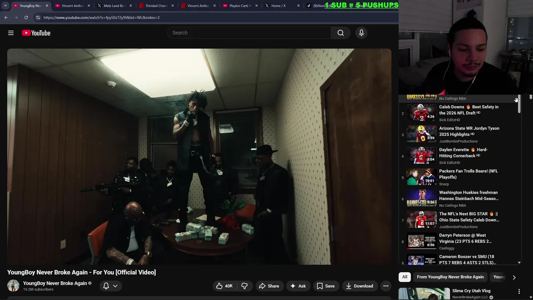Screen dimensions: 533x300
Task: Download the video
Action: point(359,286)
